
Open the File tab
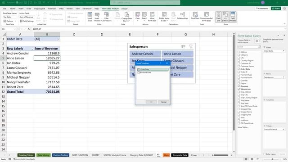(x=4, y=9)
